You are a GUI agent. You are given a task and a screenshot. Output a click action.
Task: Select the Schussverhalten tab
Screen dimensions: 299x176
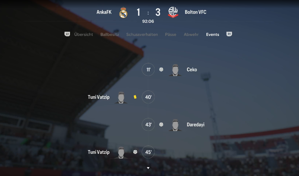142,34
